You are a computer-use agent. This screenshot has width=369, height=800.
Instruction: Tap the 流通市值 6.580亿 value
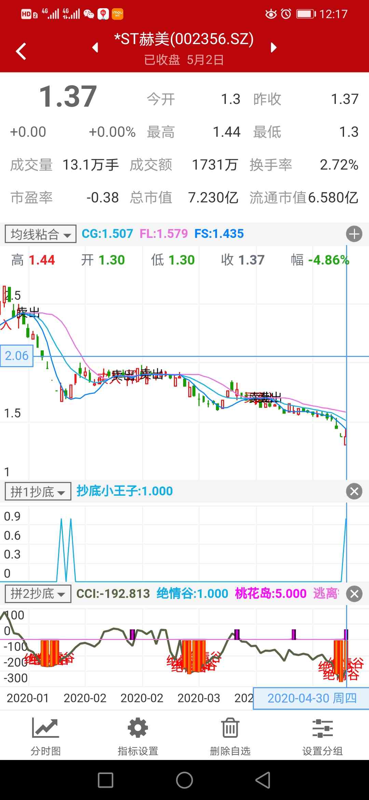(333, 198)
